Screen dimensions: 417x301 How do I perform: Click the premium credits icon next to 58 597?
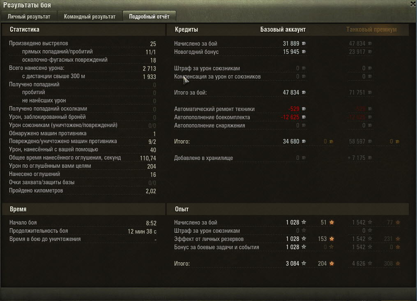370,141
